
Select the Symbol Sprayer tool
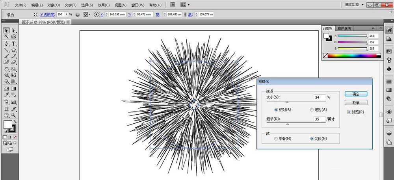[x=6, y=102]
